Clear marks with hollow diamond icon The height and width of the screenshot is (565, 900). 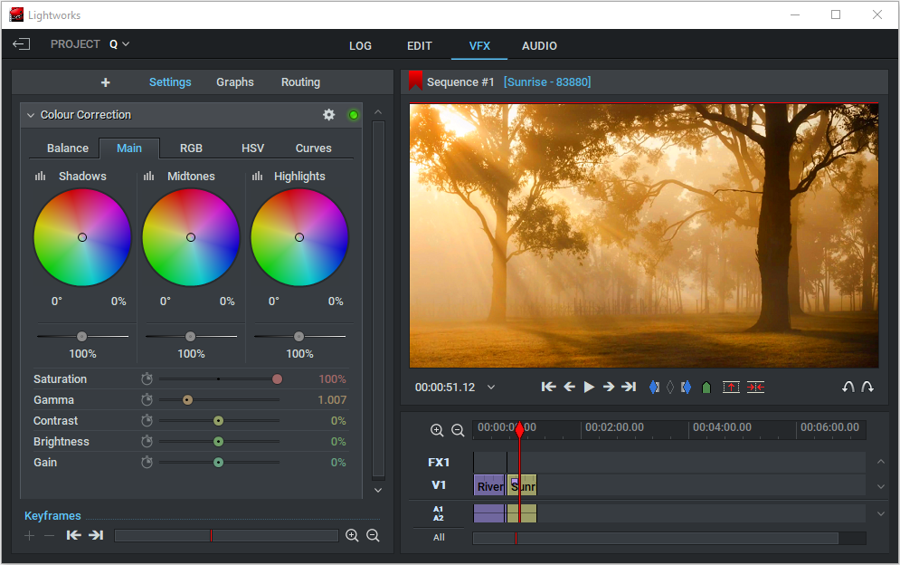pyautogui.click(x=670, y=388)
